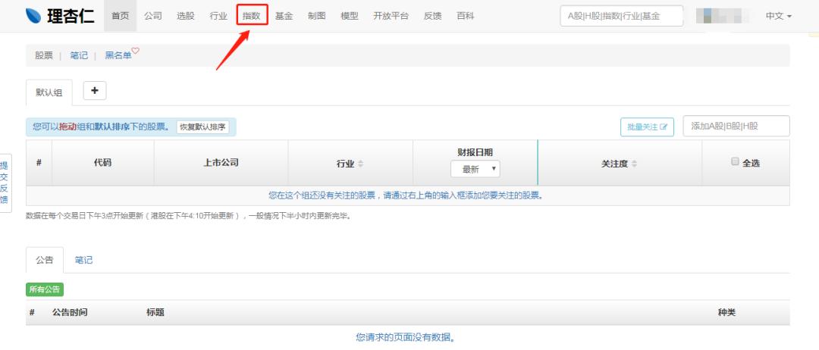The height and width of the screenshot is (350, 819).
Task: Open the 模型 navigation item
Action: tap(350, 16)
